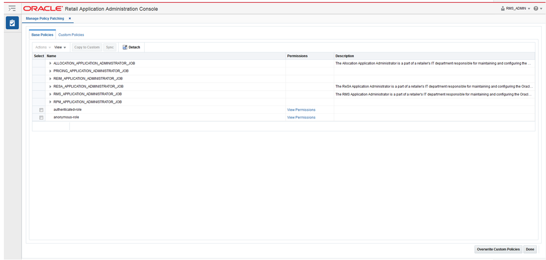Open the help icon dropdown arrow

pyautogui.click(x=542, y=9)
